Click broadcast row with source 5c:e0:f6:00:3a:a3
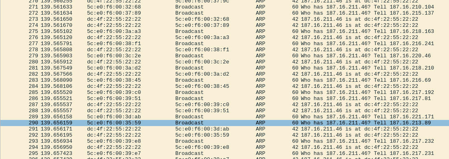 pyautogui.click(x=224, y=31)
